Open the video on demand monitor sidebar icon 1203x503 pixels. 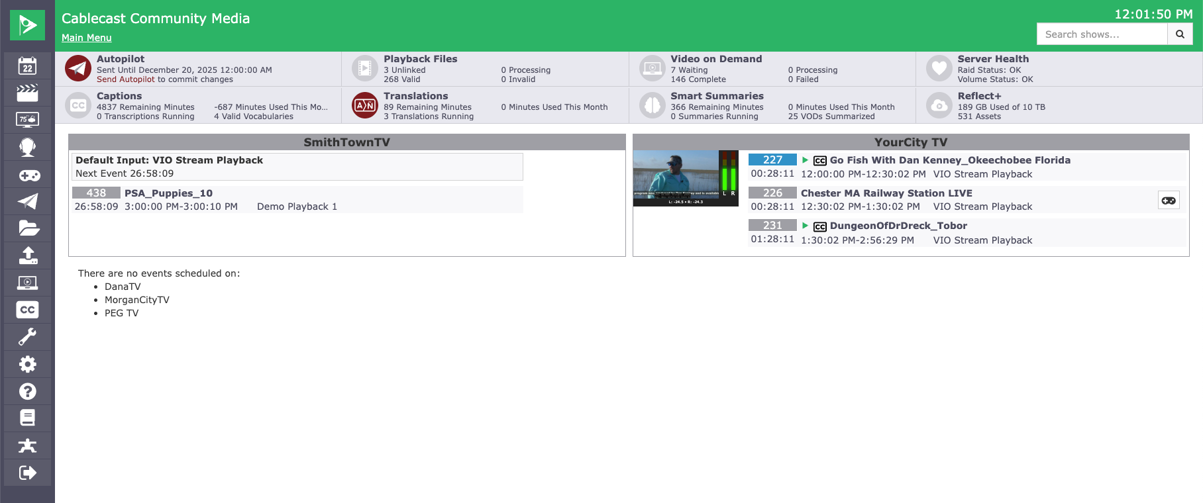[x=27, y=283]
